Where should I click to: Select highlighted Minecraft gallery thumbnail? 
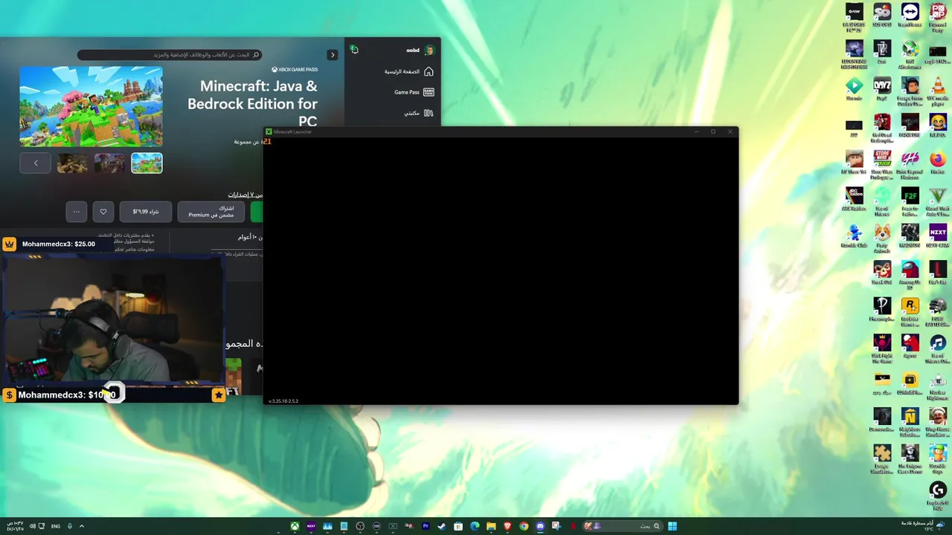(147, 163)
